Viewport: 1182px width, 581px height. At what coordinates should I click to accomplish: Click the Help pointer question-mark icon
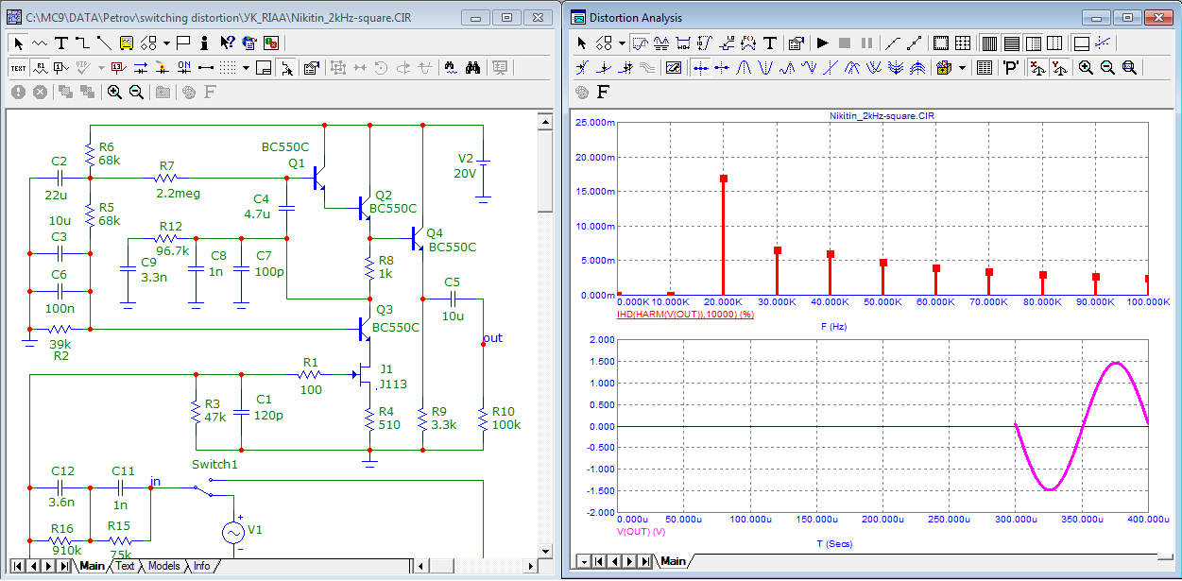227,43
